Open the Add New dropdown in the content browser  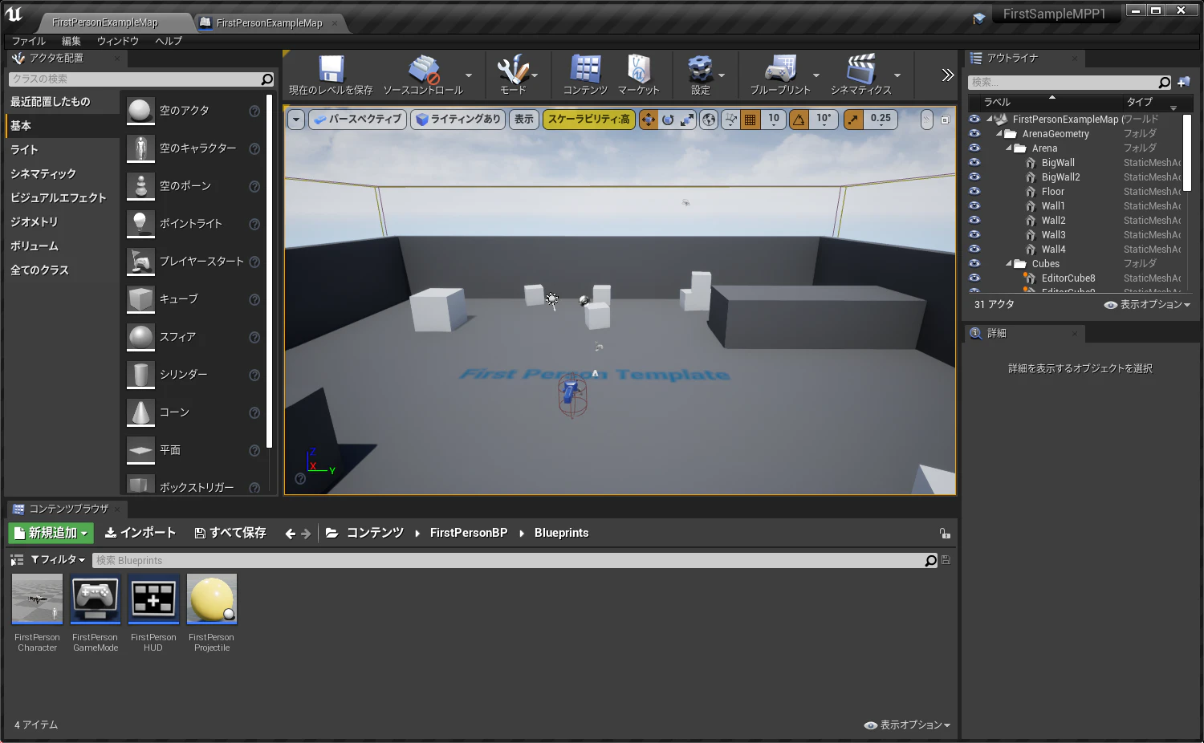pos(51,533)
